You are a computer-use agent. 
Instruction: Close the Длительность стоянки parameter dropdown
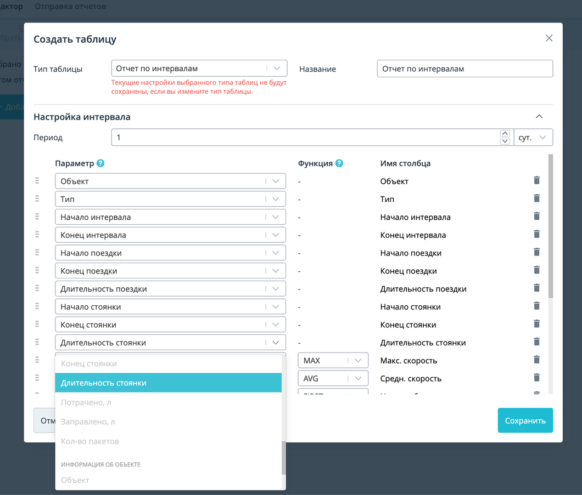(170, 343)
